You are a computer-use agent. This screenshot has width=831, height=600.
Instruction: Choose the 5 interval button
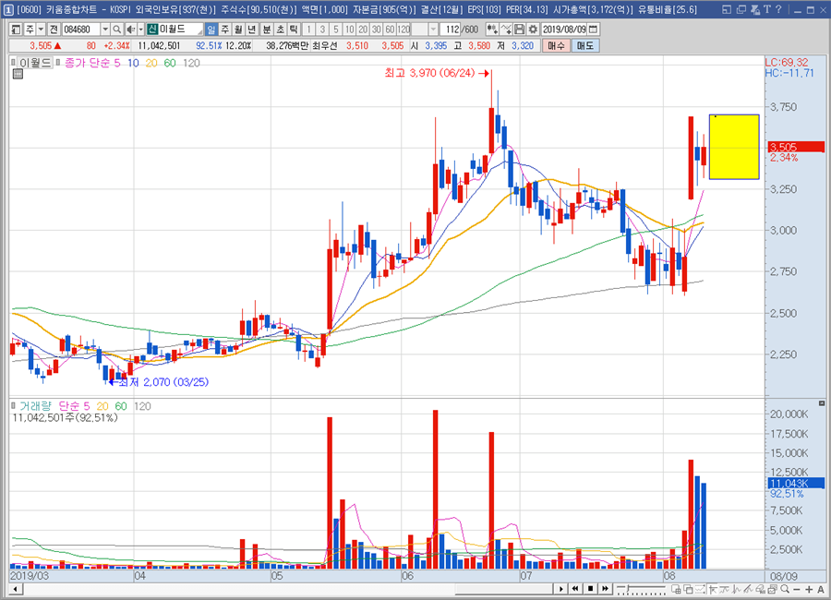click(x=336, y=30)
